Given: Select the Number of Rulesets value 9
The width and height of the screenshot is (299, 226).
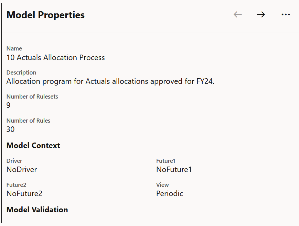Looking at the screenshot, I should click(x=8, y=105).
